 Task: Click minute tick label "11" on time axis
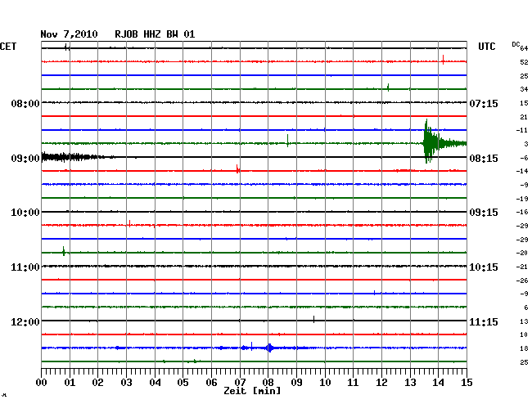pyautogui.click(x=353, y=383)
